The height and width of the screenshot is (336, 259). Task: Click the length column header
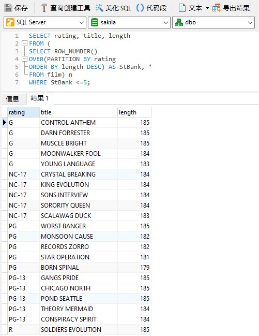click(134, 112)
